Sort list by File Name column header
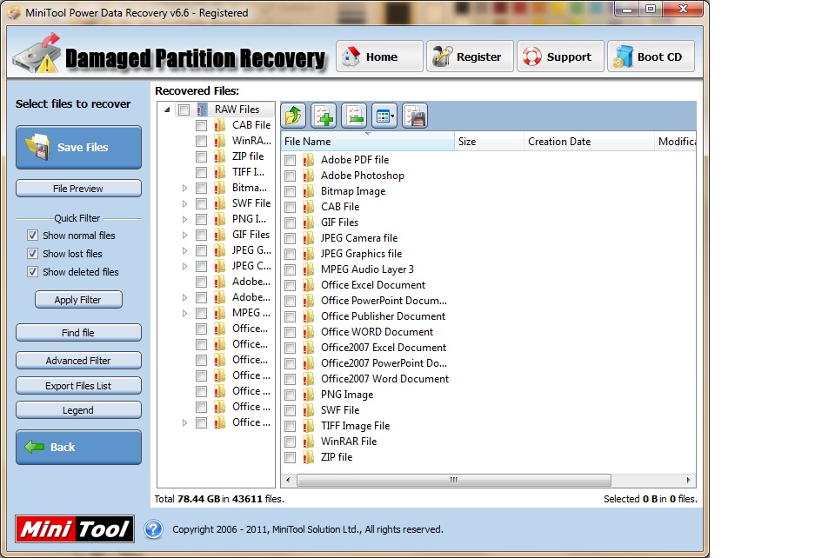 pos(367,142)
